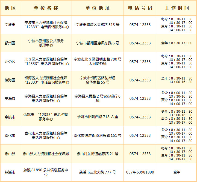The width and height of the screenshot is (197, 182).
Task: Select unit name 象山县人力资源和社会保障局
Action: point(46,154)
